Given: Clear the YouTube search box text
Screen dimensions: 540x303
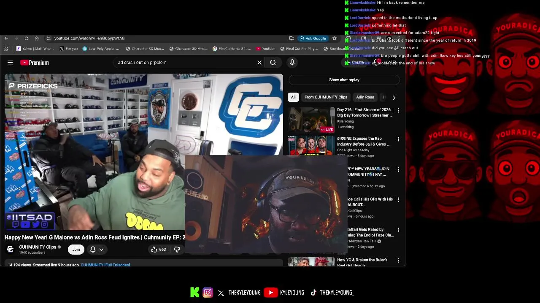Looking at the screenshot, I should coord(259,63).
